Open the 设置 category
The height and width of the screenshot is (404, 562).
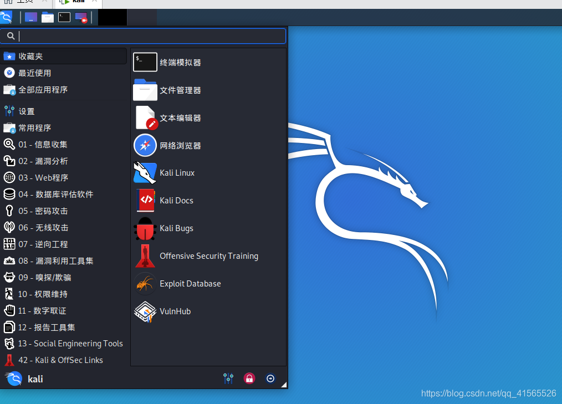[63, 111]
